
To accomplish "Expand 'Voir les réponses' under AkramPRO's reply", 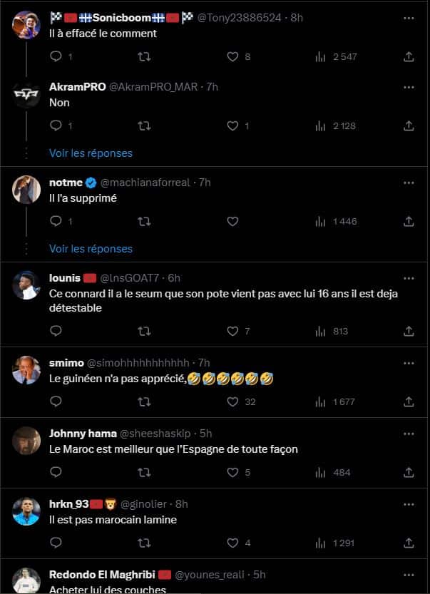I will (x=91, y=153).
